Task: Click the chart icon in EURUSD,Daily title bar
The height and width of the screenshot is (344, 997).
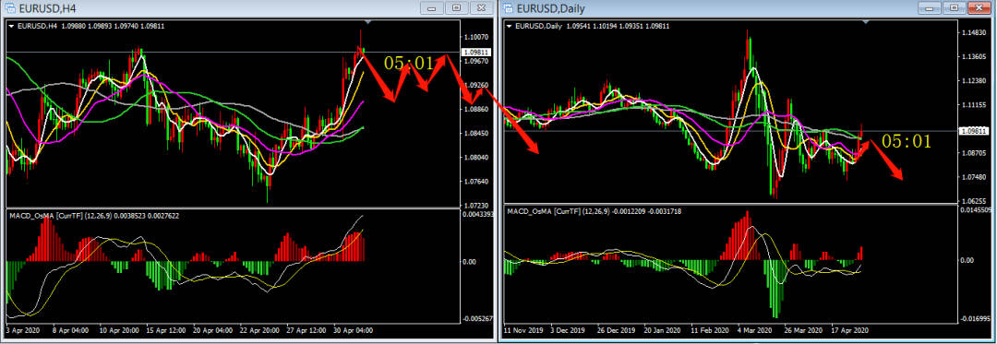Action: [x=509, y=8]
